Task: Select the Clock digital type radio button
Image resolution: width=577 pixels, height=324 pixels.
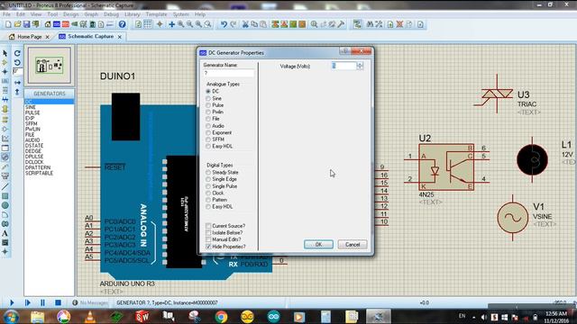Action: [208, 193]
